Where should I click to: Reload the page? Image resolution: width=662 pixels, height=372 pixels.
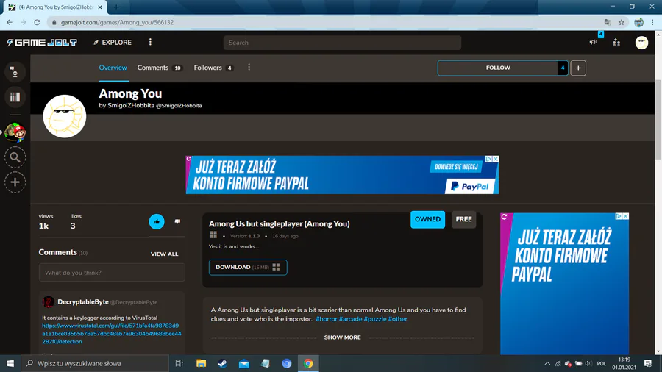click(38, 22)
